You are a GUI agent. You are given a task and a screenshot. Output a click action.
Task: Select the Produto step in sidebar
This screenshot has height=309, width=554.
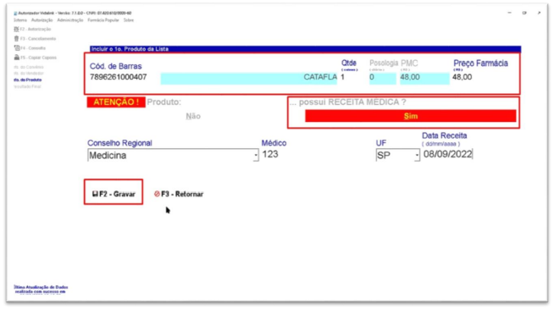(x=28, y=80)
